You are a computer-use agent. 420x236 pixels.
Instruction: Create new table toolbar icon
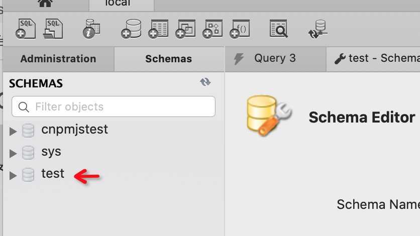158,29
